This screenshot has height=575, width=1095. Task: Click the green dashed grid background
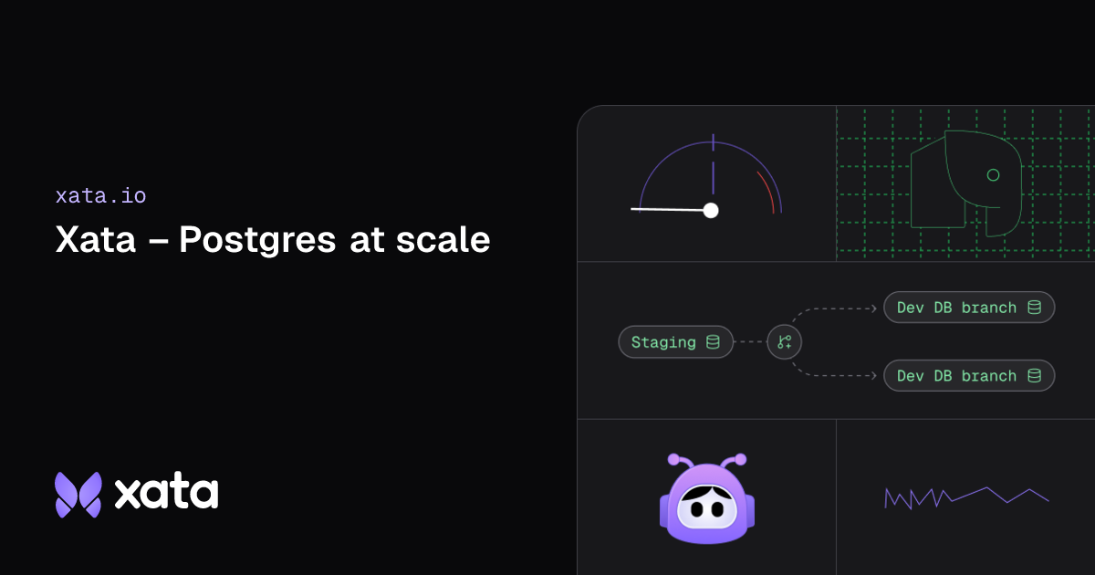pyautogui.click(x=965, y=183)
